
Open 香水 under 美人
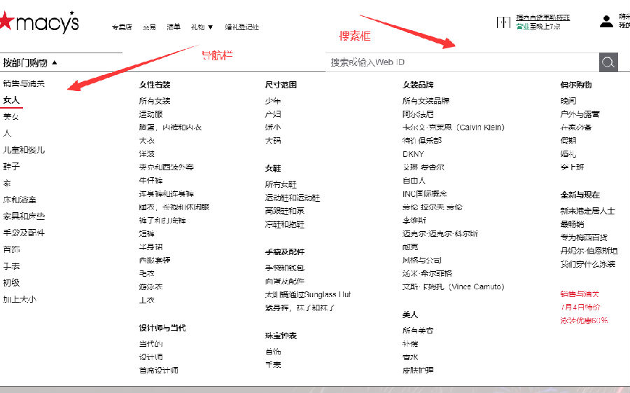pos(410,357)
